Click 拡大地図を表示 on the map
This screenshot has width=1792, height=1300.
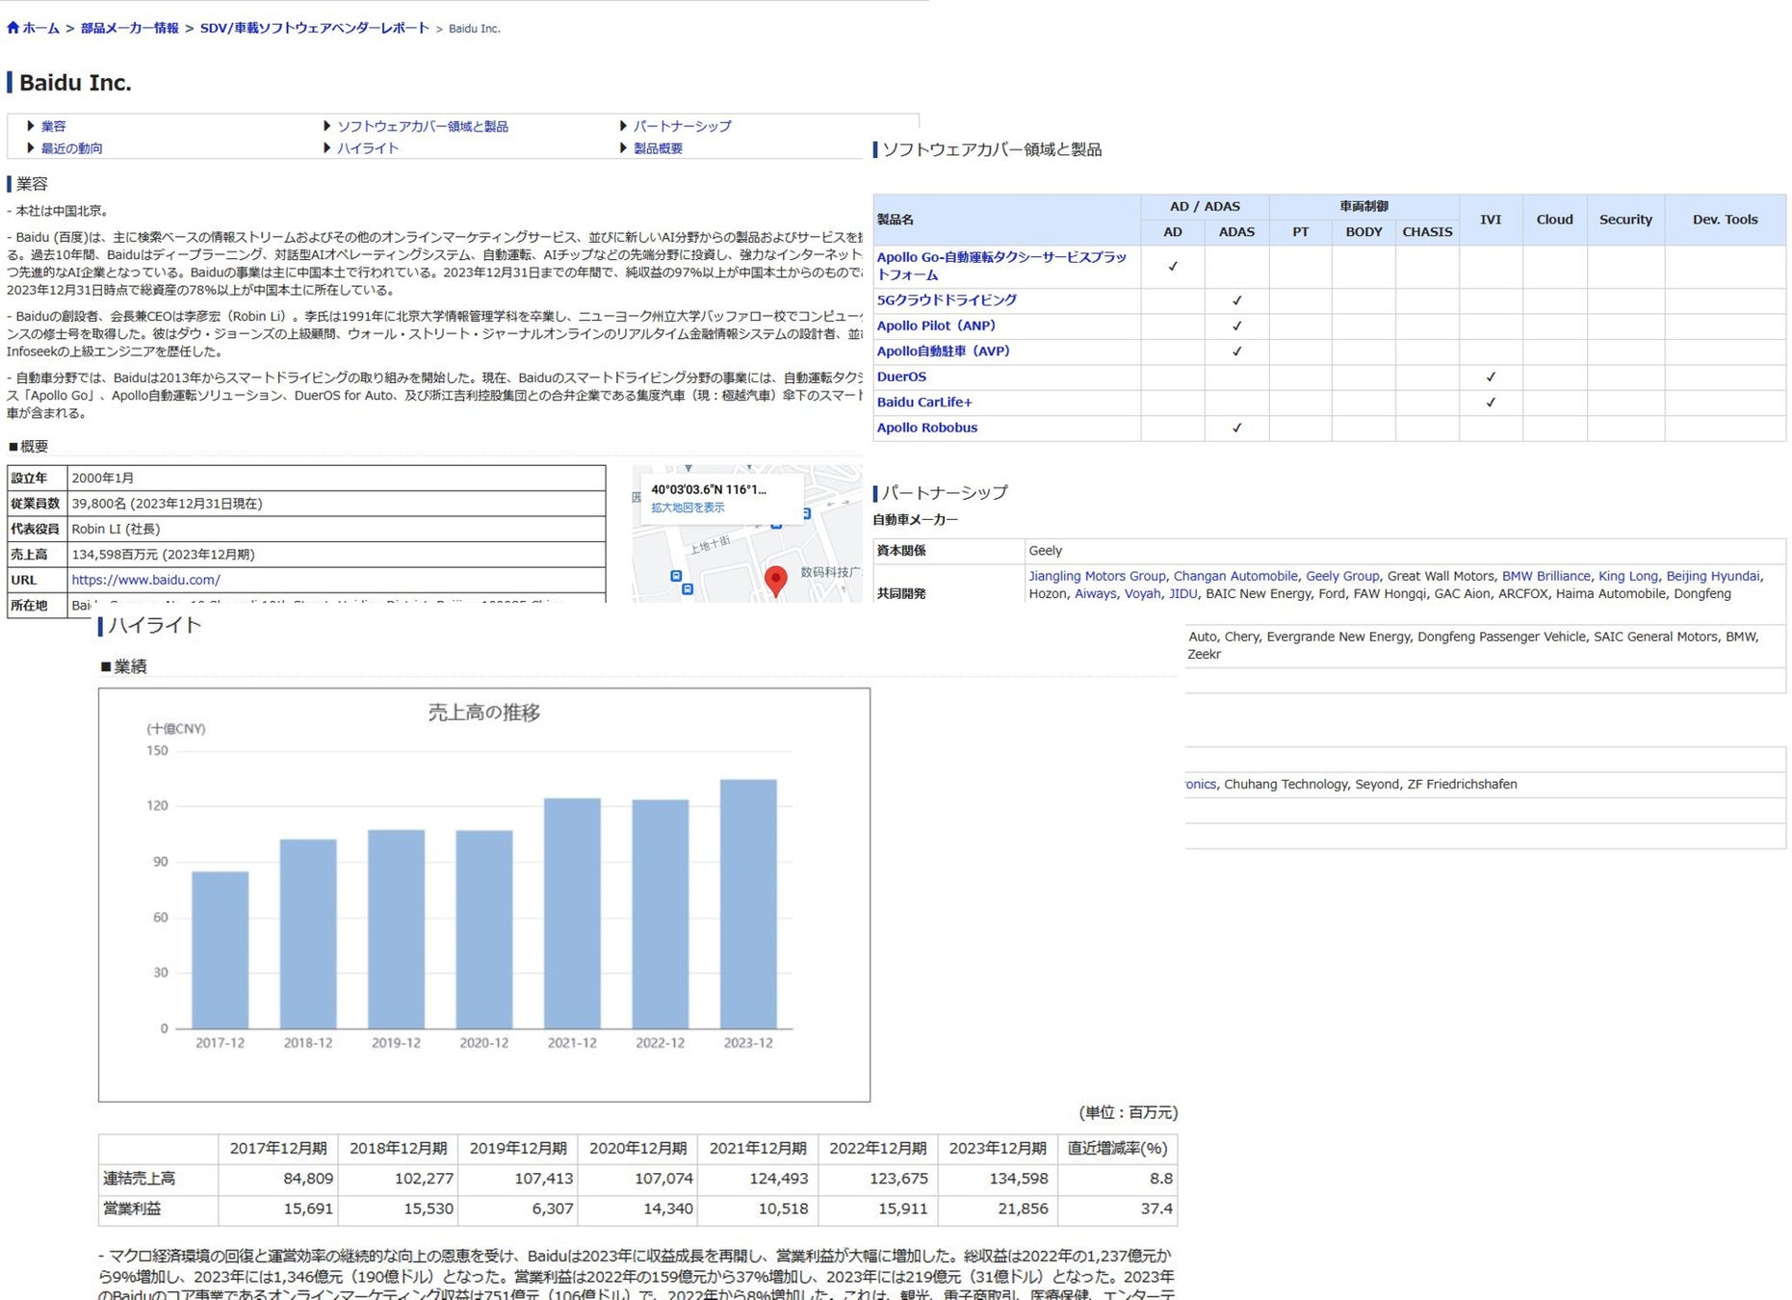688,507
